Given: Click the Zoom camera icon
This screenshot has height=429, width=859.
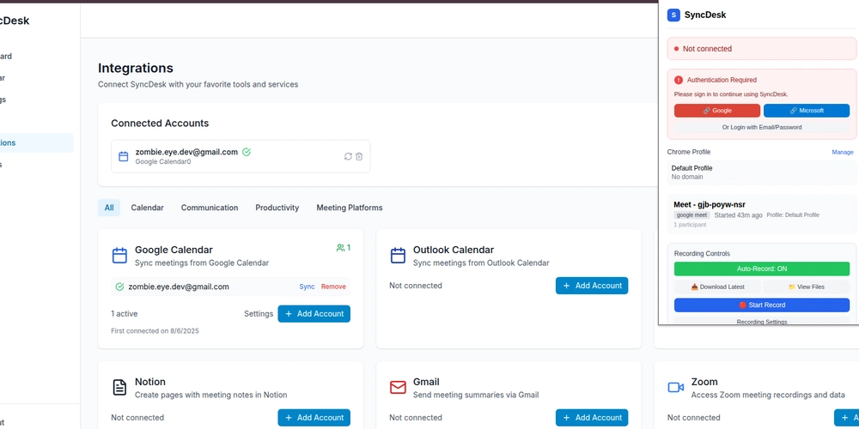Looking at the screenshot, I should point(675,388).
